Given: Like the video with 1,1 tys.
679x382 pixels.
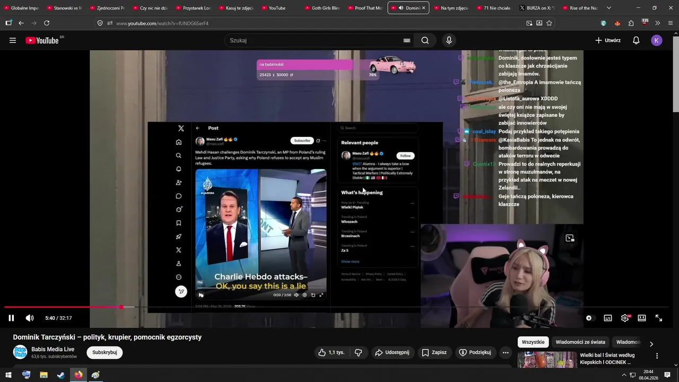Looking at the screenshot, I should [x=332, y=352].
